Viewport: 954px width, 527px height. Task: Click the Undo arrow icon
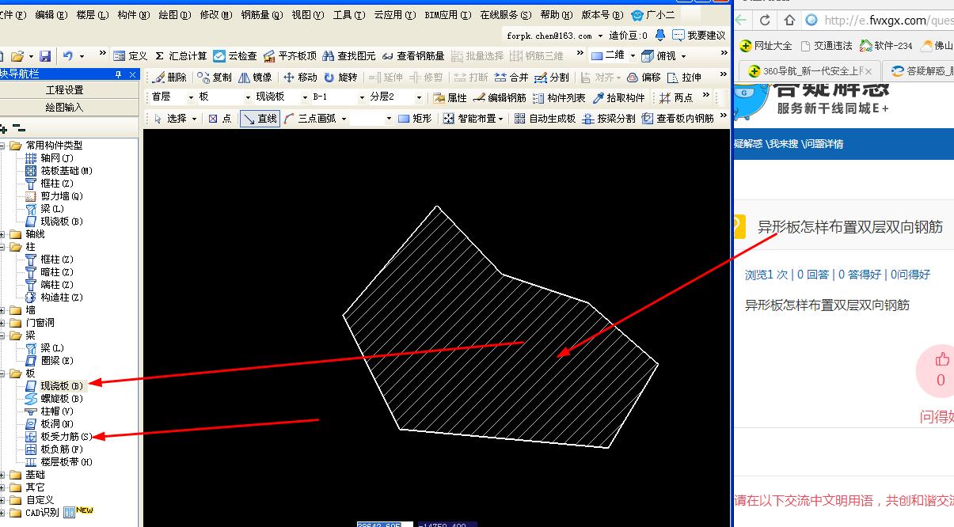(68, 56)
